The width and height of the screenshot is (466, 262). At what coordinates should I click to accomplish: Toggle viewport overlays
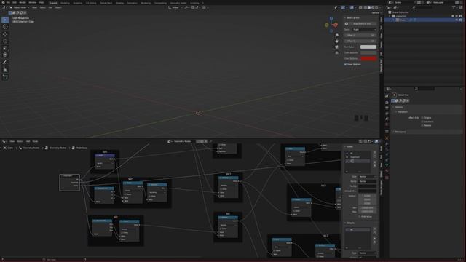coord(352,7)
